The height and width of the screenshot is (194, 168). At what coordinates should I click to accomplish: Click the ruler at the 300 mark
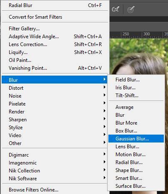[146, 34]
